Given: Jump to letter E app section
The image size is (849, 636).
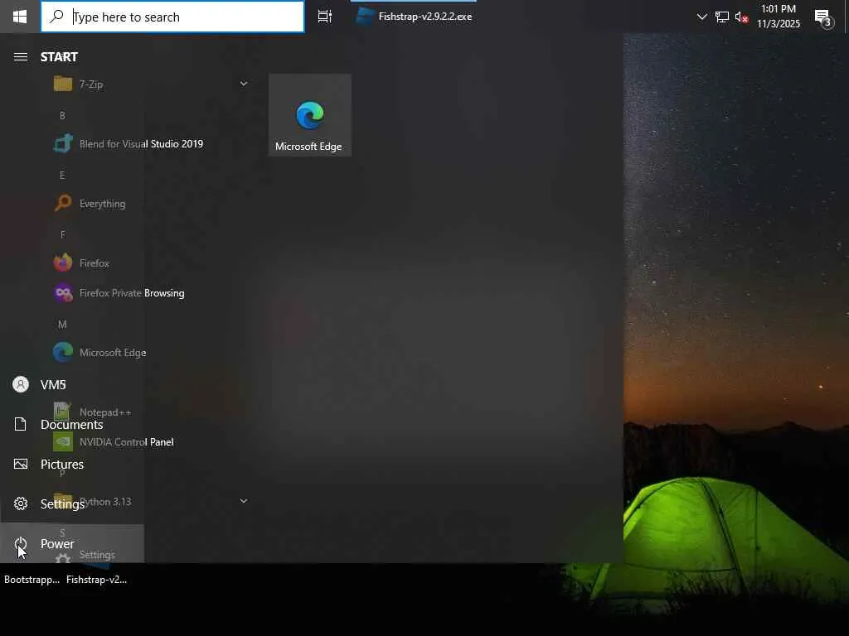Looking at the screenshot, I should (62, 176).
